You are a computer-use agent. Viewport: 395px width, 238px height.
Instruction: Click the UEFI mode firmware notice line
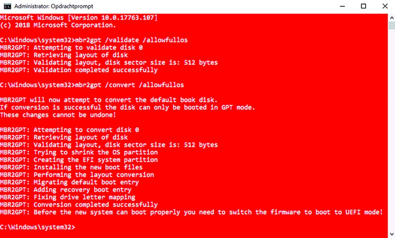click(191, 212)
